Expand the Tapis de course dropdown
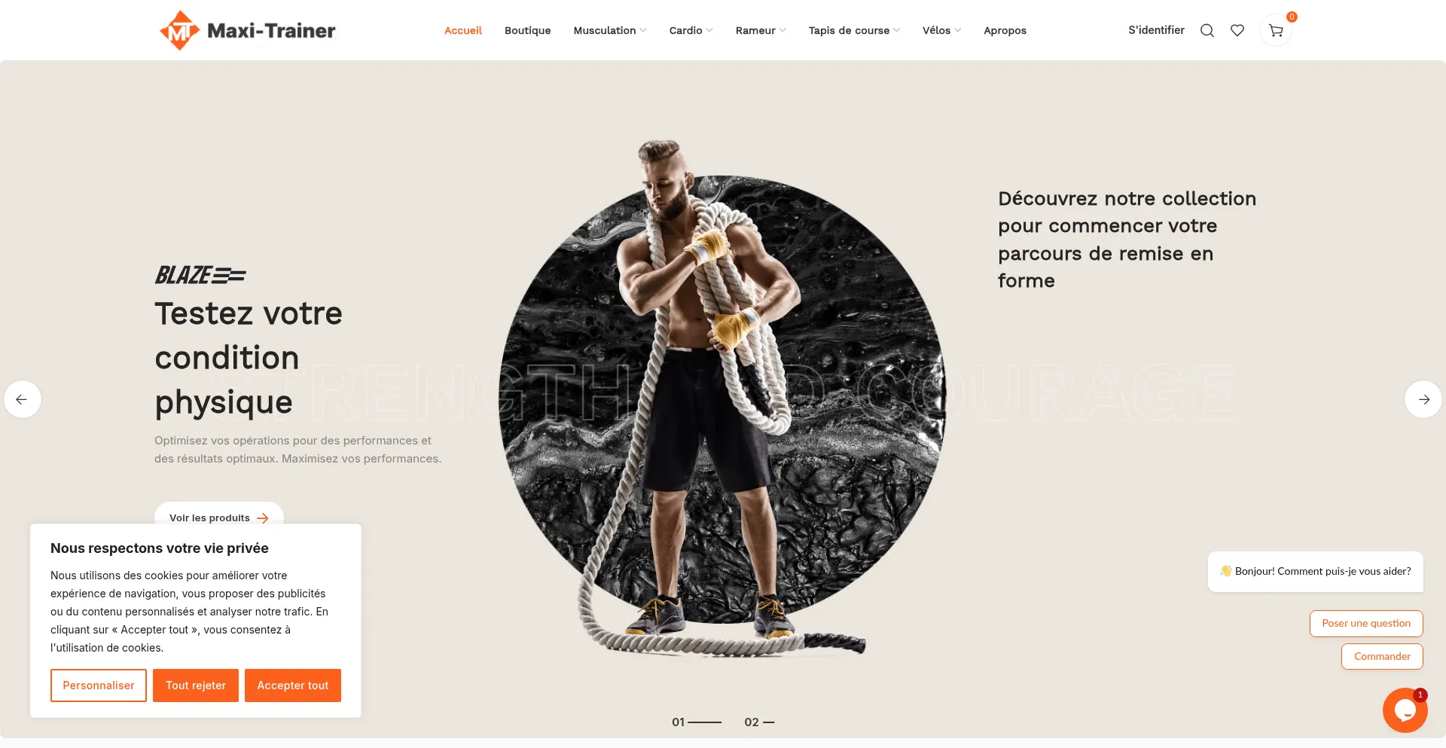The image size is (1446, 748). (x=854, y=30)
